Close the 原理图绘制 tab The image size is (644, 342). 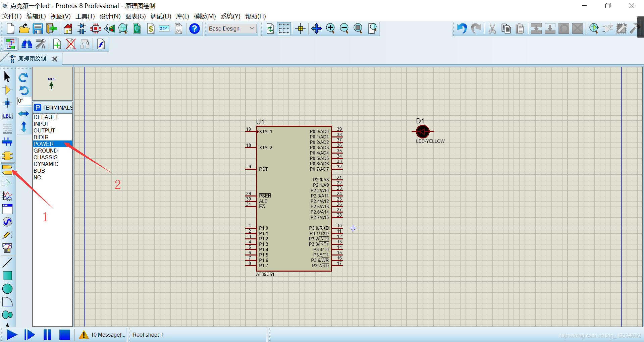point(55,59)
